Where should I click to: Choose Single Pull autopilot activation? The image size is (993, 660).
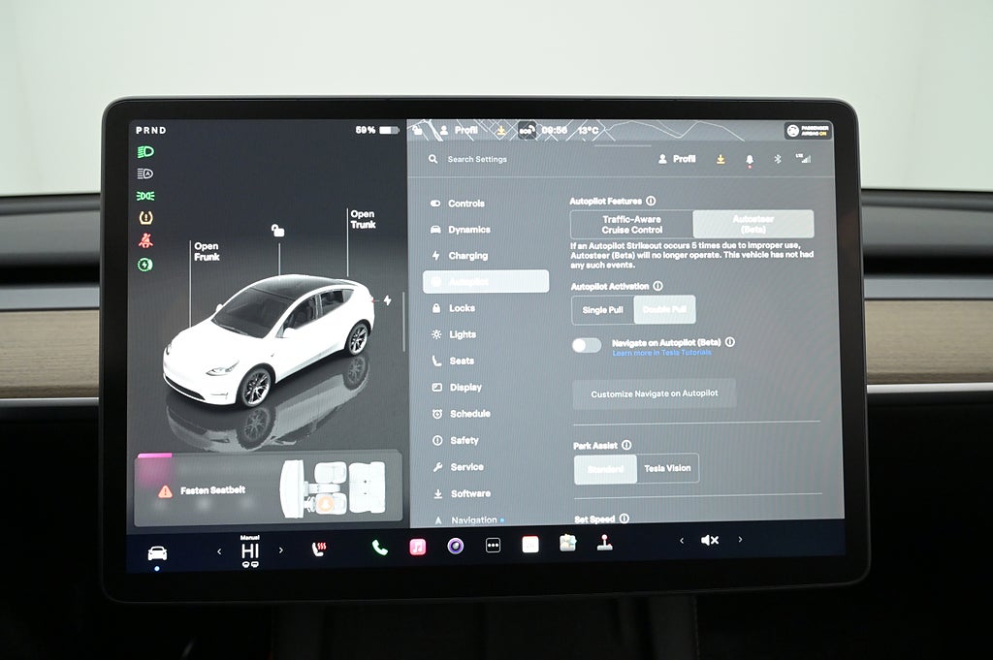coord(603,310)
